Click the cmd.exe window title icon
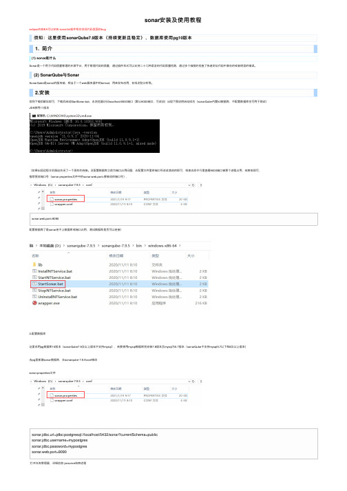 [x=34, y=116]
